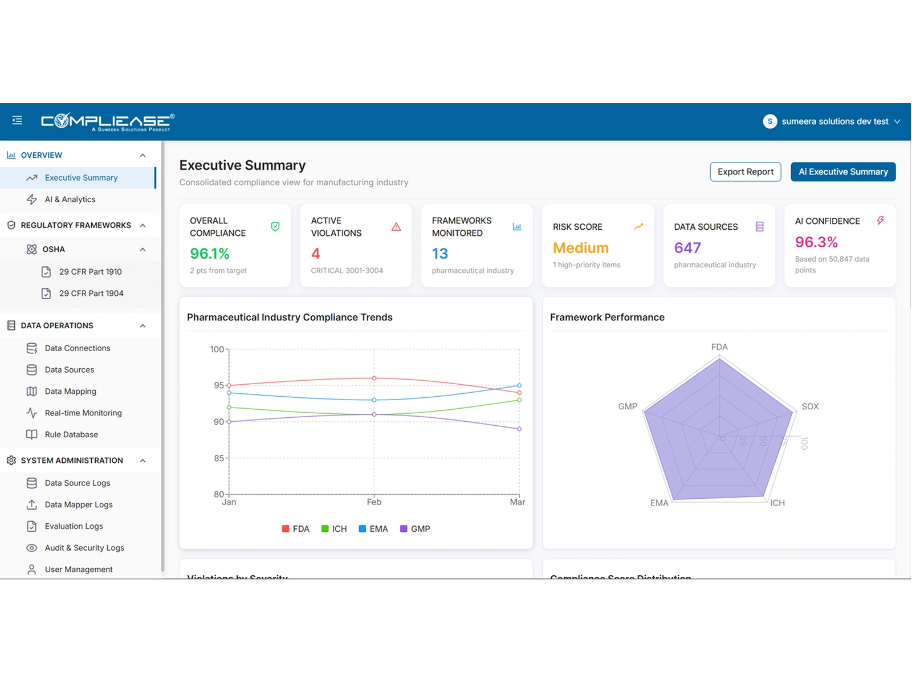Viewport: 912px width, 684px height.
Task: Toggle the EMA series in the legend
Action: (x=373, y=528)
